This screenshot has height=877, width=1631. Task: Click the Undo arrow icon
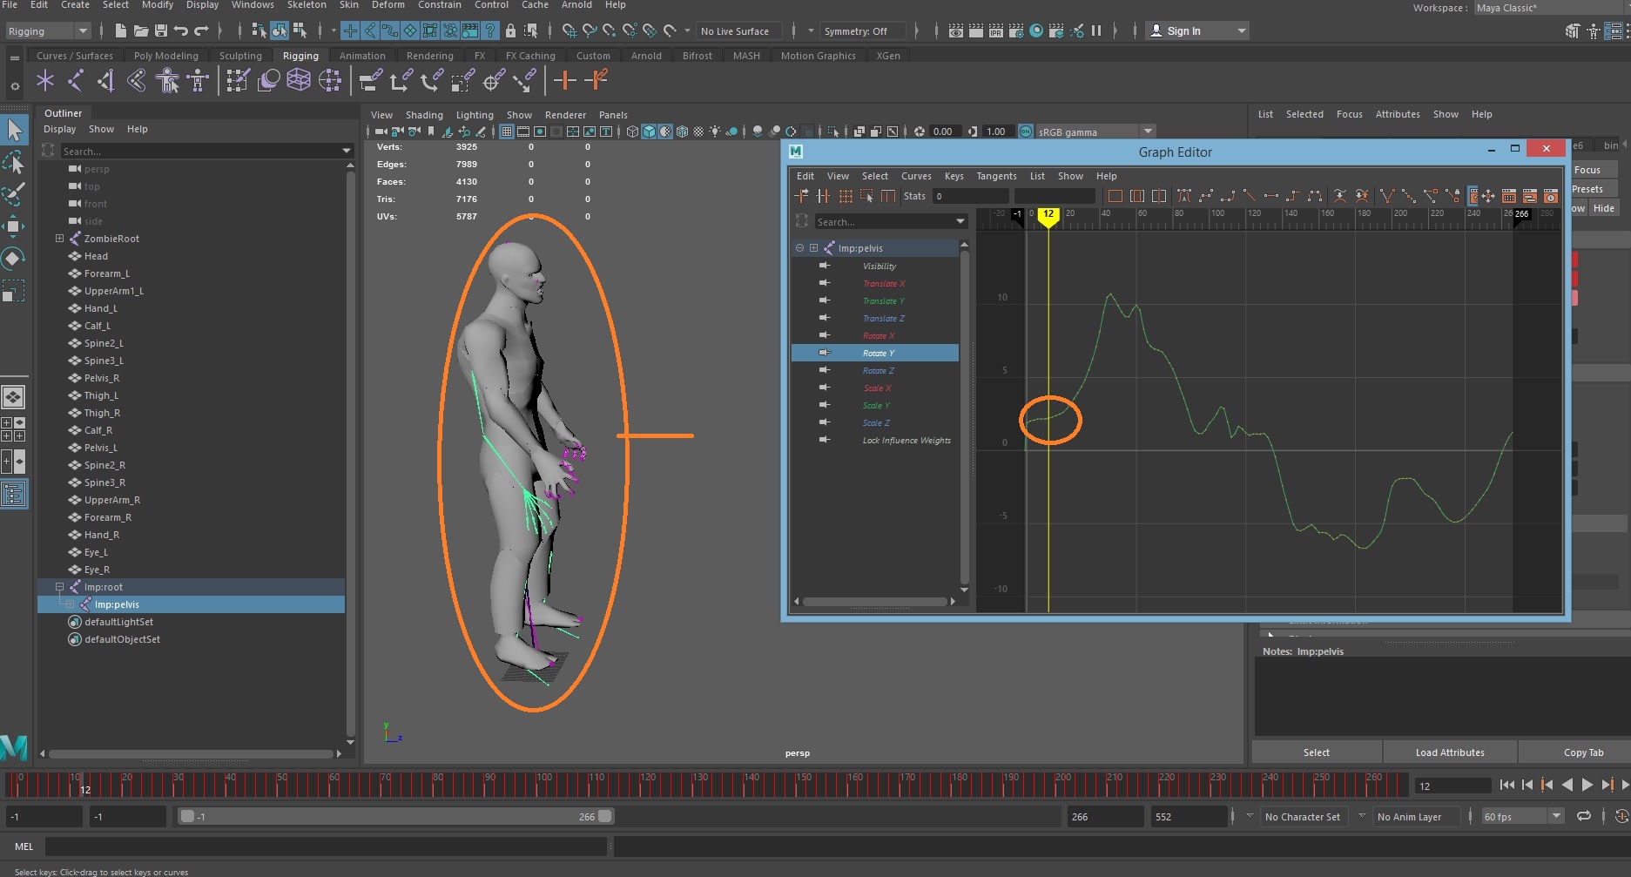point(181,31)
